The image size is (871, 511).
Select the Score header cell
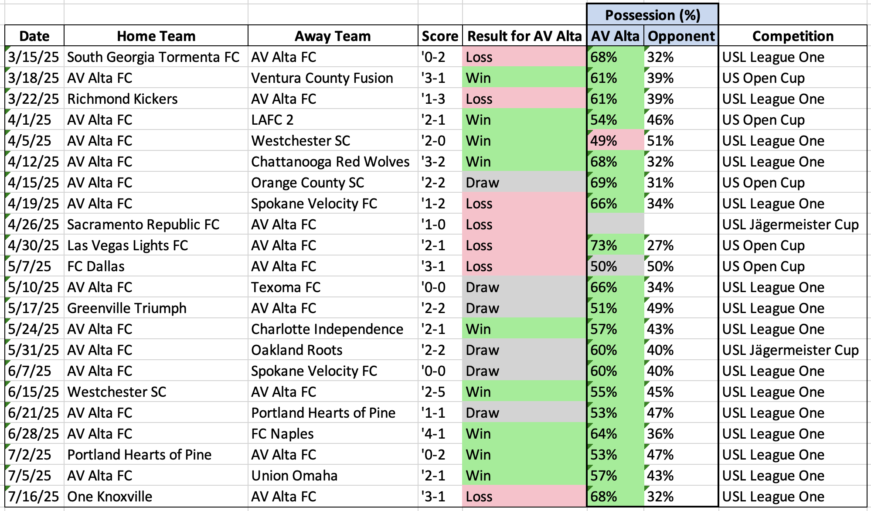tap(440, 36)
